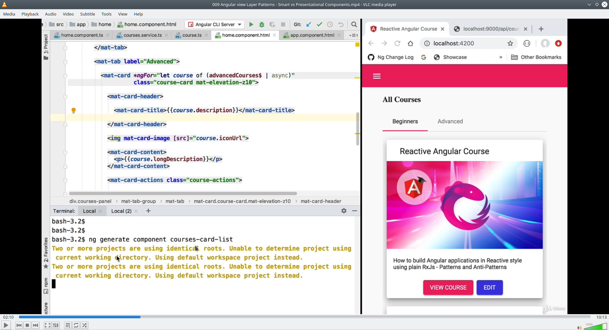Toggle VLC loop mode
Viewport: 609px width, 330px height.
76,325
